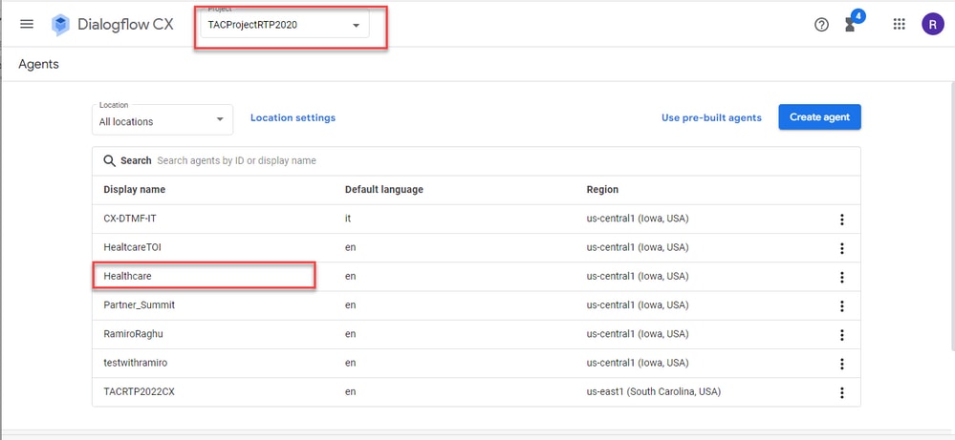Open notifications hourglass icon with badge
Screen dimensions: 955x440
click(851, 25)
